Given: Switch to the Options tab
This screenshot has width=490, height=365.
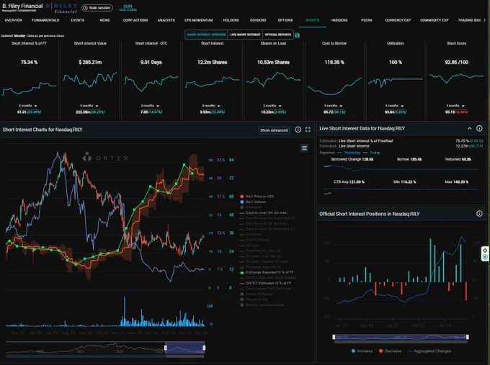Looking at the screenshot, I should [285, 20].
